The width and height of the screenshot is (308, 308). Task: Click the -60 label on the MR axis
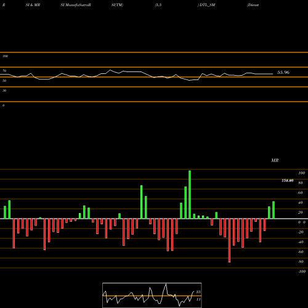[x=301, y=252]
